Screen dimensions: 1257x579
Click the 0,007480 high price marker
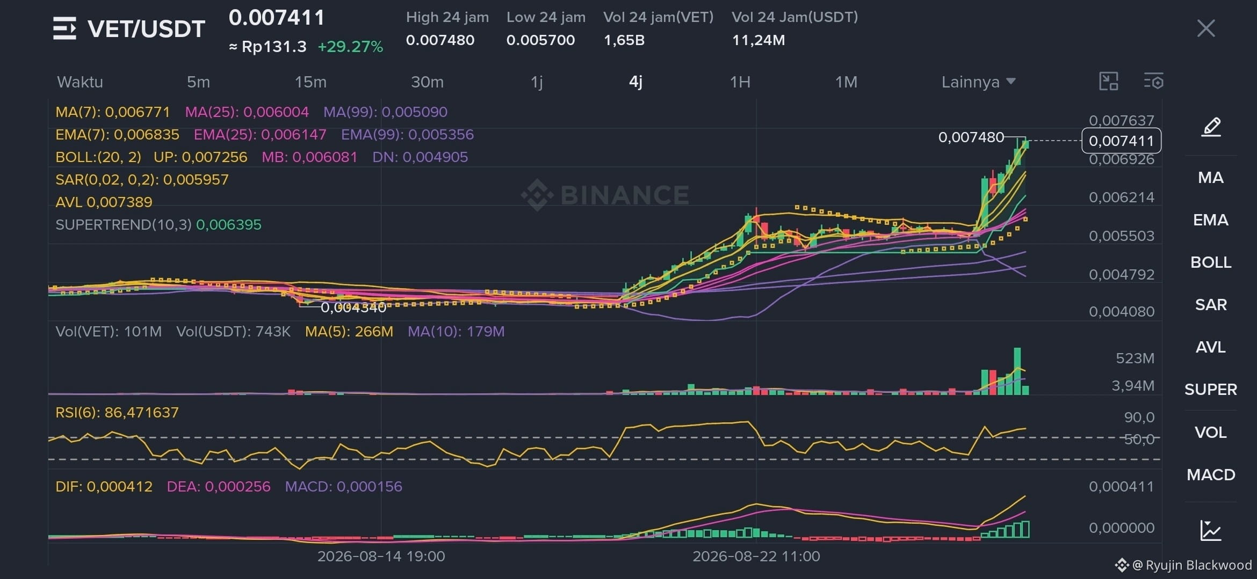[x=971, y=137]
